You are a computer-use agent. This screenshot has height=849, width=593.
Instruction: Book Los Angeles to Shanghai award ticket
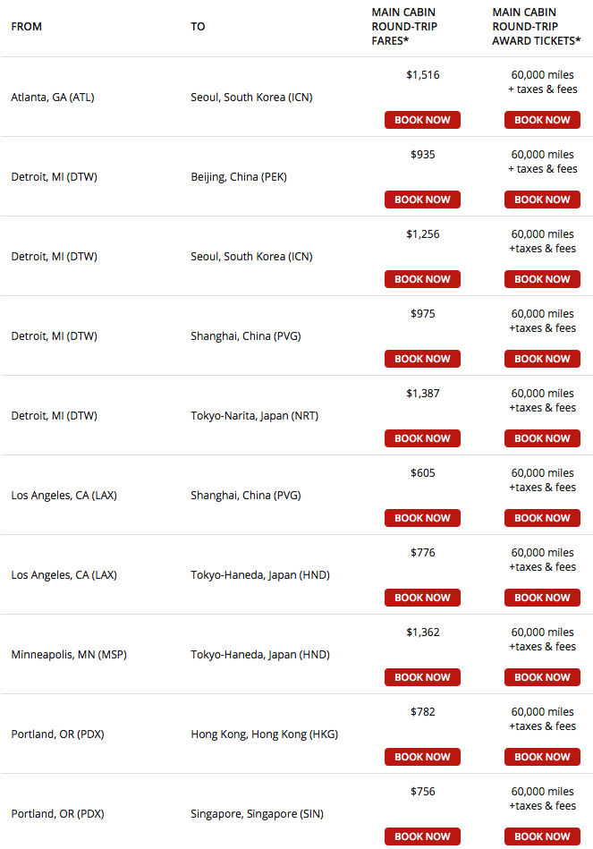(542, 518)
